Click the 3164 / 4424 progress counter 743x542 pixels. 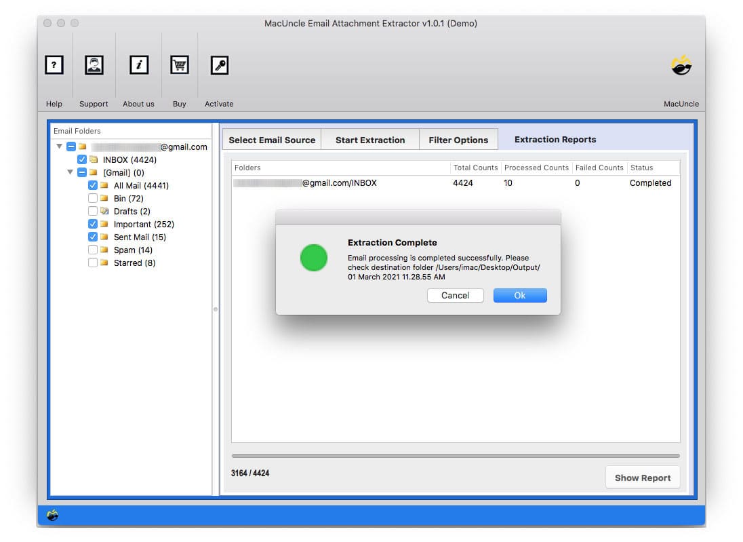tap(250, 473)
